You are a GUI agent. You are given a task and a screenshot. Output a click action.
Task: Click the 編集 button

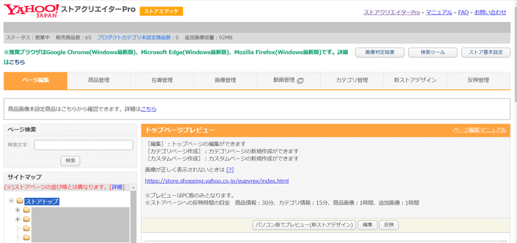point(368,225)
